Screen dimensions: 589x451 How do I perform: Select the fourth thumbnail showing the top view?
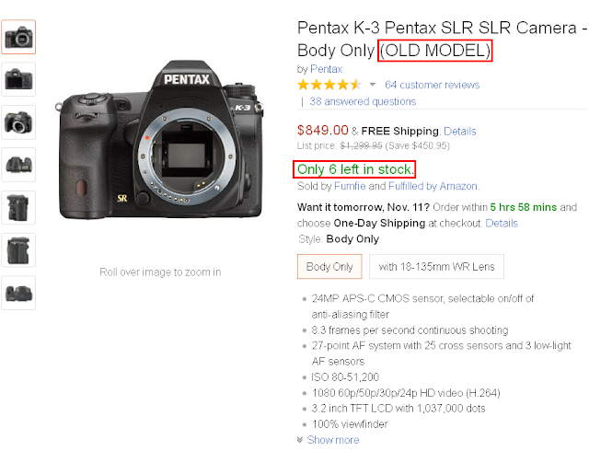[18, 165]
